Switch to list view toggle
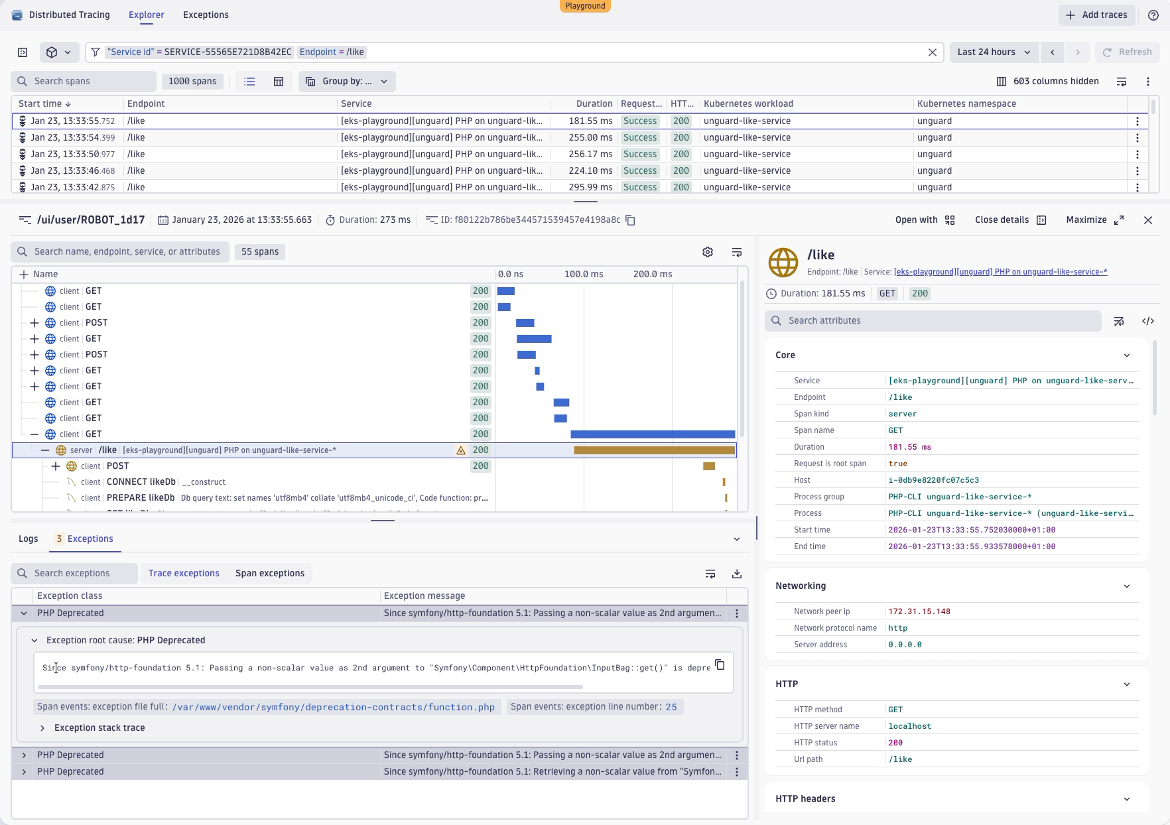1170x825 pixels. 249,82
